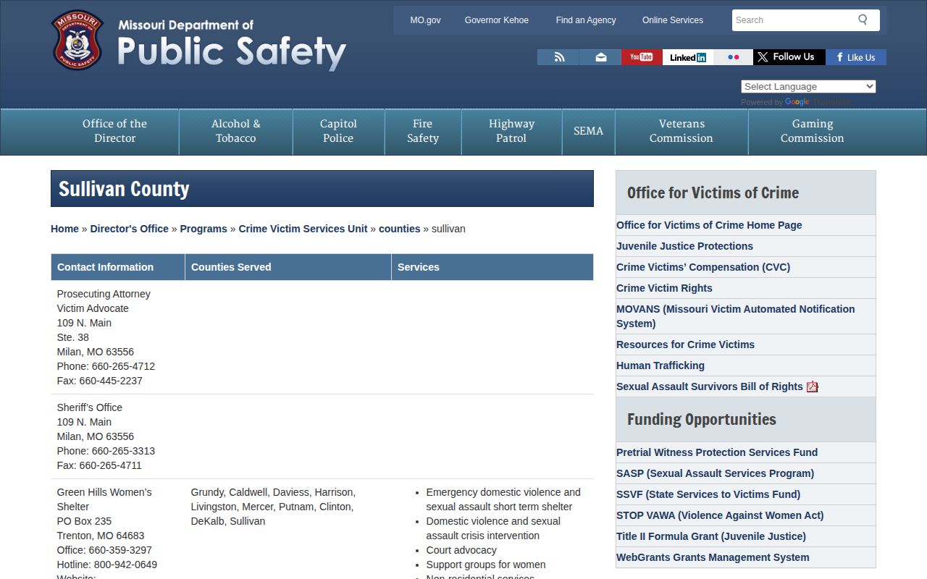Open Crime Victims' Compensation (CVC) link
Image resolution: width=927 pixels, height=579 pixels.
click(x=703, y=267)
